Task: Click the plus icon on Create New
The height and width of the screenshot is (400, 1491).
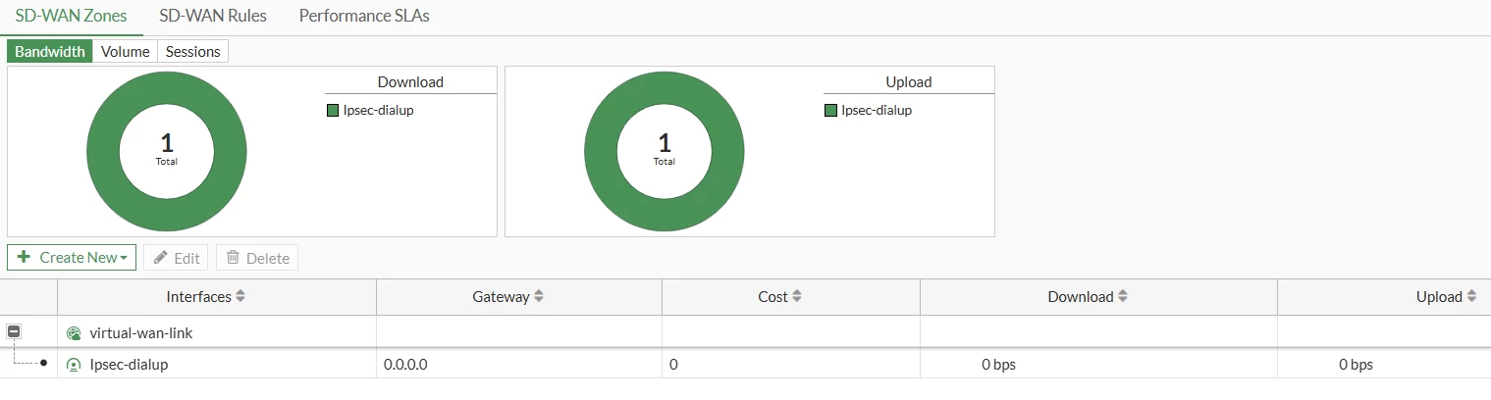Action: coord(24,257)
